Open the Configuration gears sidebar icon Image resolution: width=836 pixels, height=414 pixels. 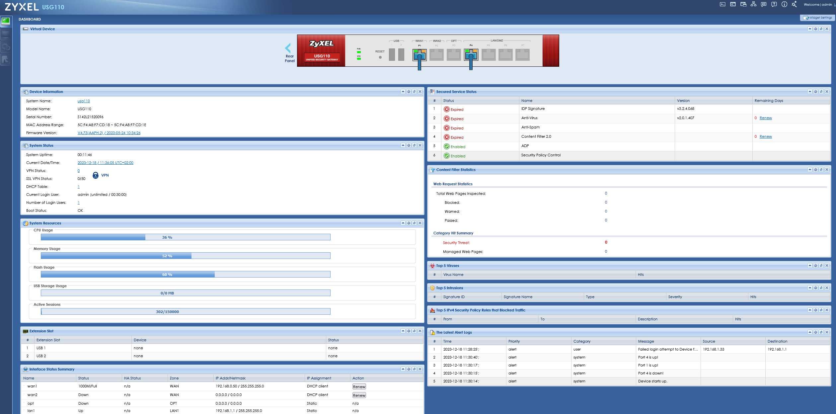point(6,47)
